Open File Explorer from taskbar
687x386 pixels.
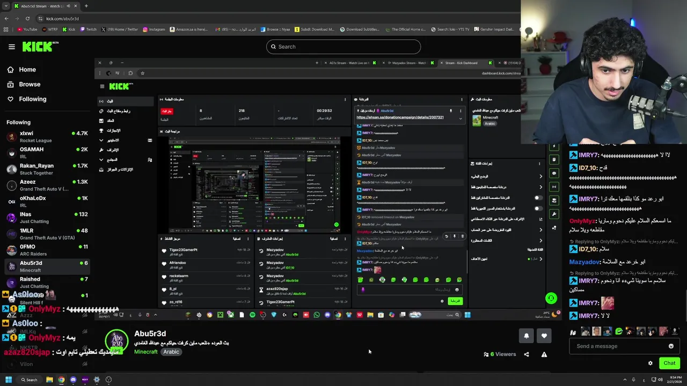49,380
